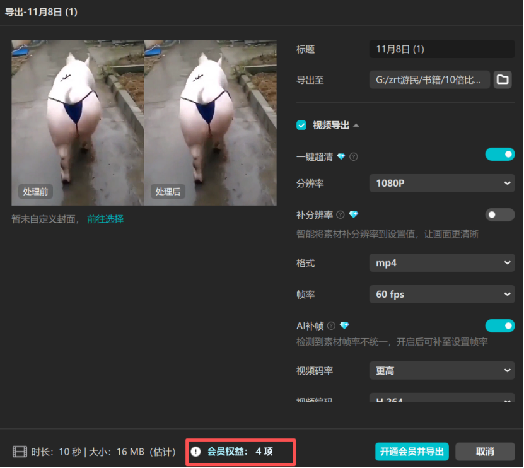The height and width of the screenshot is (468, 524).
Task: Disable the AI补帧 toggle
Action: pyautogui.click(x=499, y=325)
